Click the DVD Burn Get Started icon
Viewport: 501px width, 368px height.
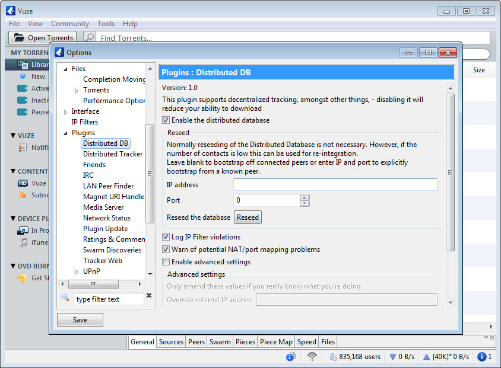(x=23, y=278)
